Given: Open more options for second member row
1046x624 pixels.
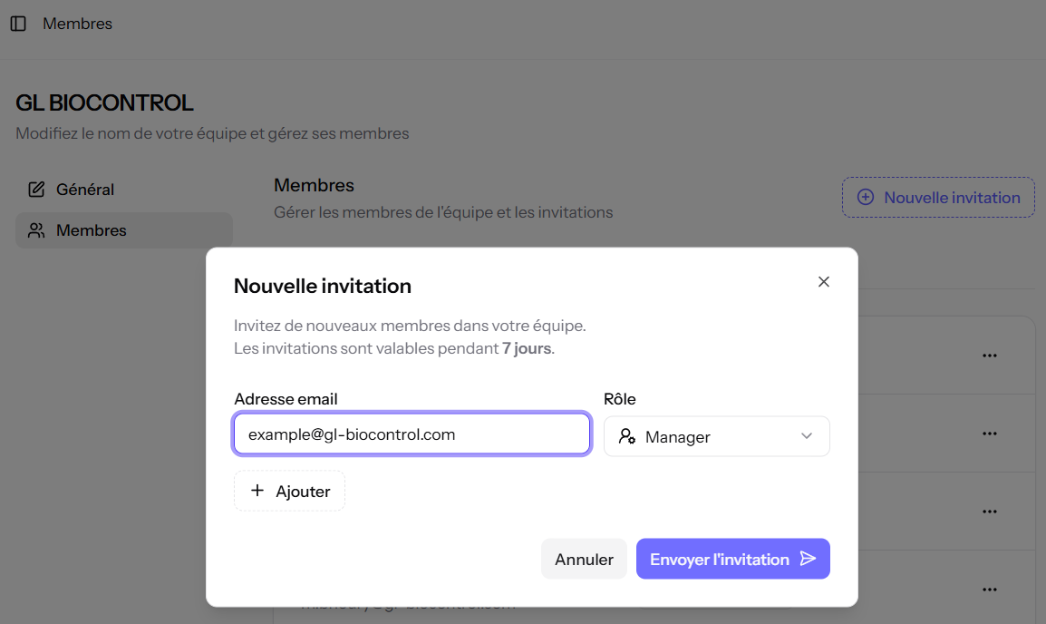Looking at the screenshot, I should [990, 434].
